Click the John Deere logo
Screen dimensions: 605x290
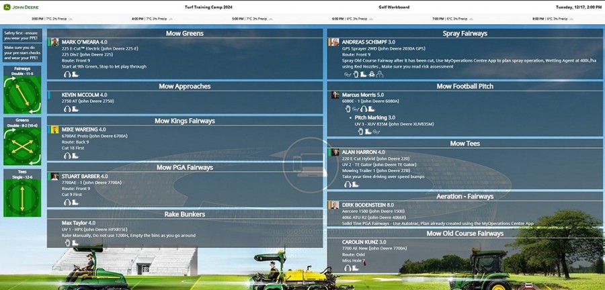(x=21, y=7)
